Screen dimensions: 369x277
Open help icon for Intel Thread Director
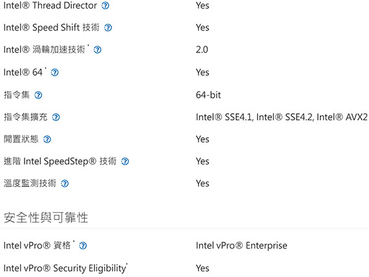pyautogui.click(x=106, y=6)
